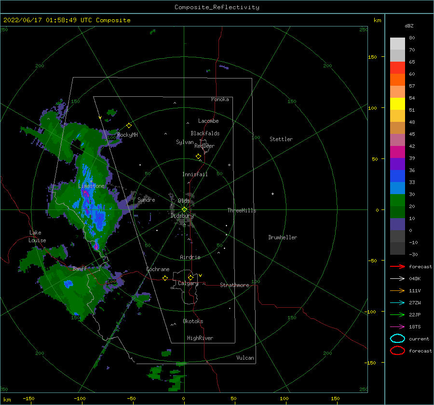Click the ThreeHills label
Screen dimensions: 434x405
[242, 210]
